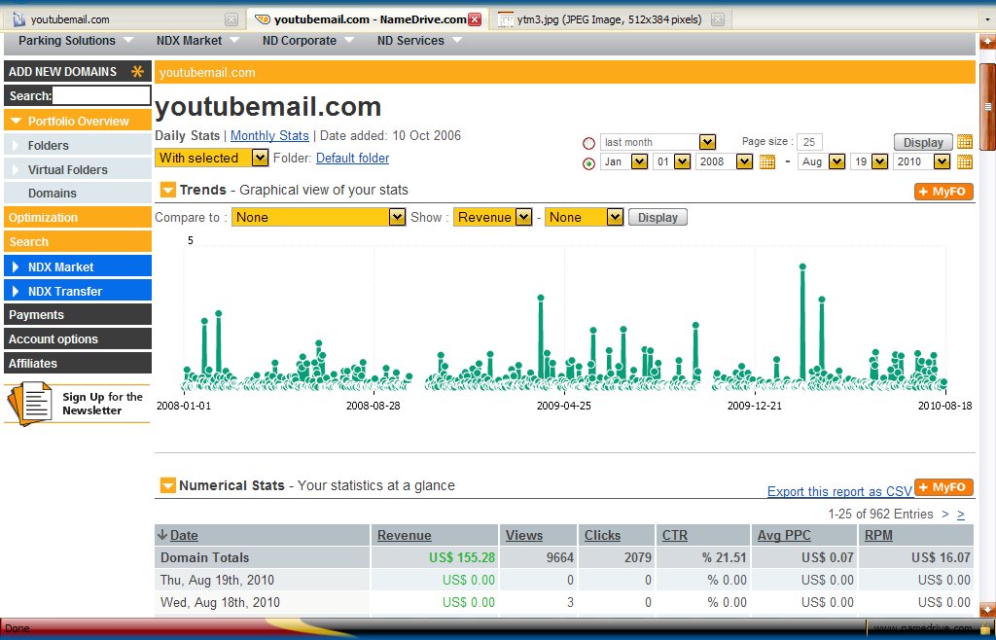Open the calendar picker next to the Display button

(x=964, y=142)
